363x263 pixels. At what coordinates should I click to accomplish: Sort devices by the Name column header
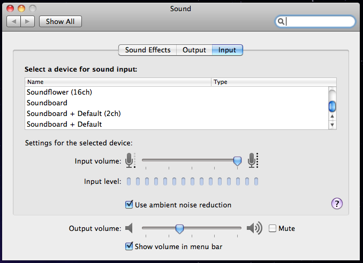(118, 82)
